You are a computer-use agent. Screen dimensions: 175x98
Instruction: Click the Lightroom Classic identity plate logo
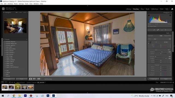[3, 9]
